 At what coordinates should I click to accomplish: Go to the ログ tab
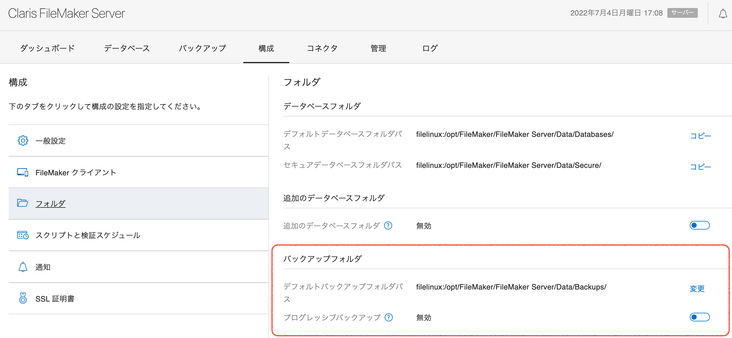tap(430, 48)
